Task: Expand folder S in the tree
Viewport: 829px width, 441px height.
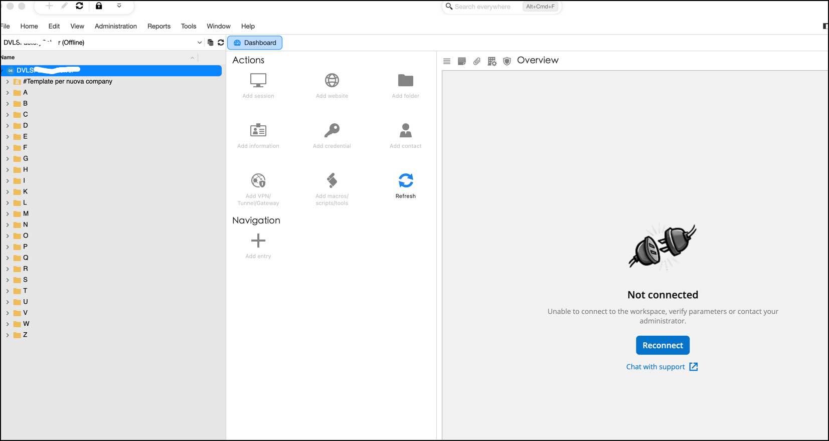Action: pos(8,280)
